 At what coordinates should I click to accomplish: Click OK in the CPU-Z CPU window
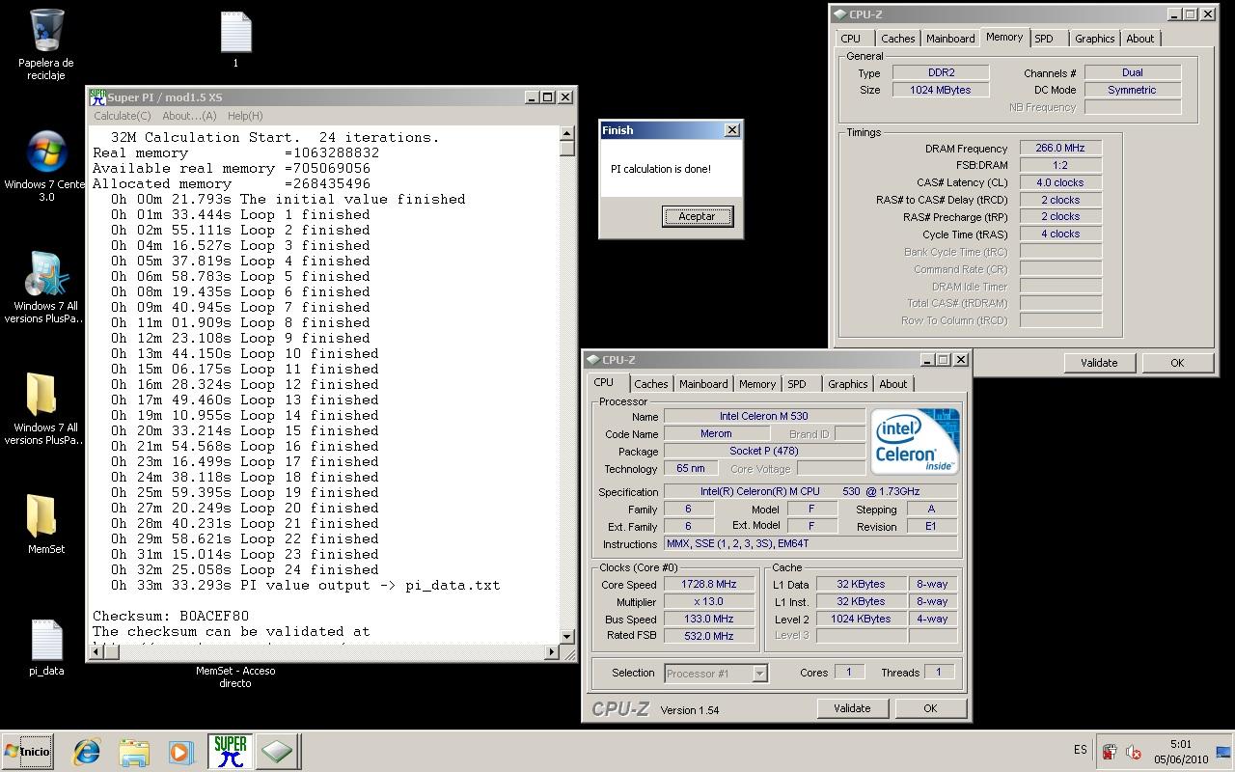click(x=930, y=708)
